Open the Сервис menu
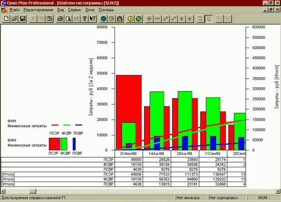281x202 pixels. tap(75, 10)
